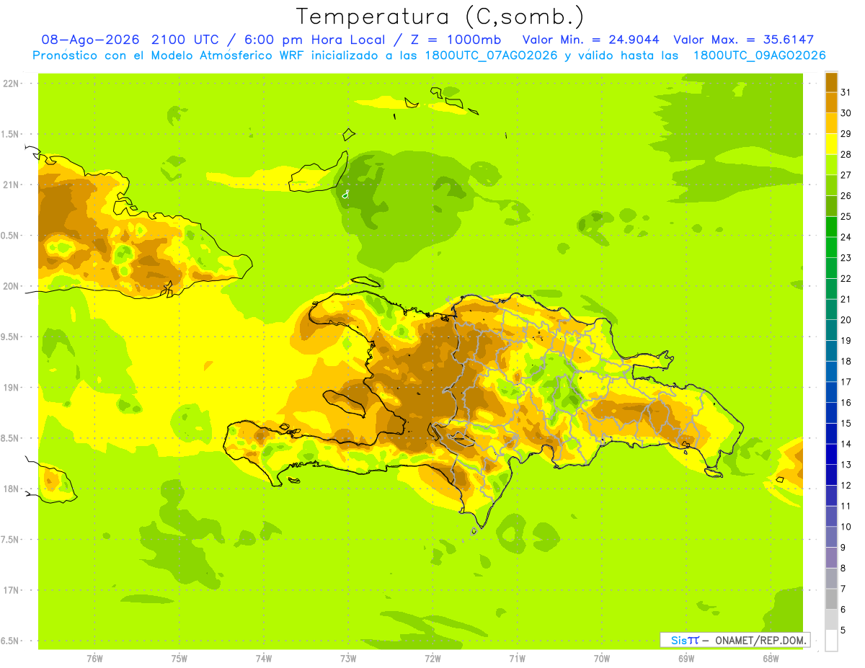The image size is (865, 668).
Task: Click the "Temperatura (C,somb.)" map title
Action: [x=440, y=16]
